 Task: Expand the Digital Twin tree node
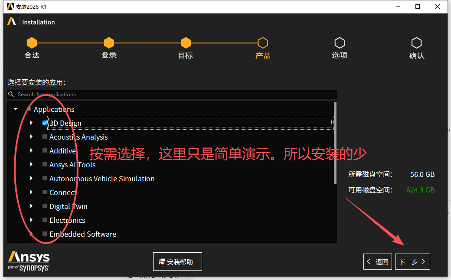(x=31, y=206)
